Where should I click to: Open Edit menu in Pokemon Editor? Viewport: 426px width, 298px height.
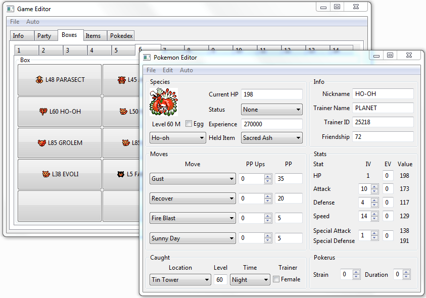pyautogui.click(x=168, y=70)
